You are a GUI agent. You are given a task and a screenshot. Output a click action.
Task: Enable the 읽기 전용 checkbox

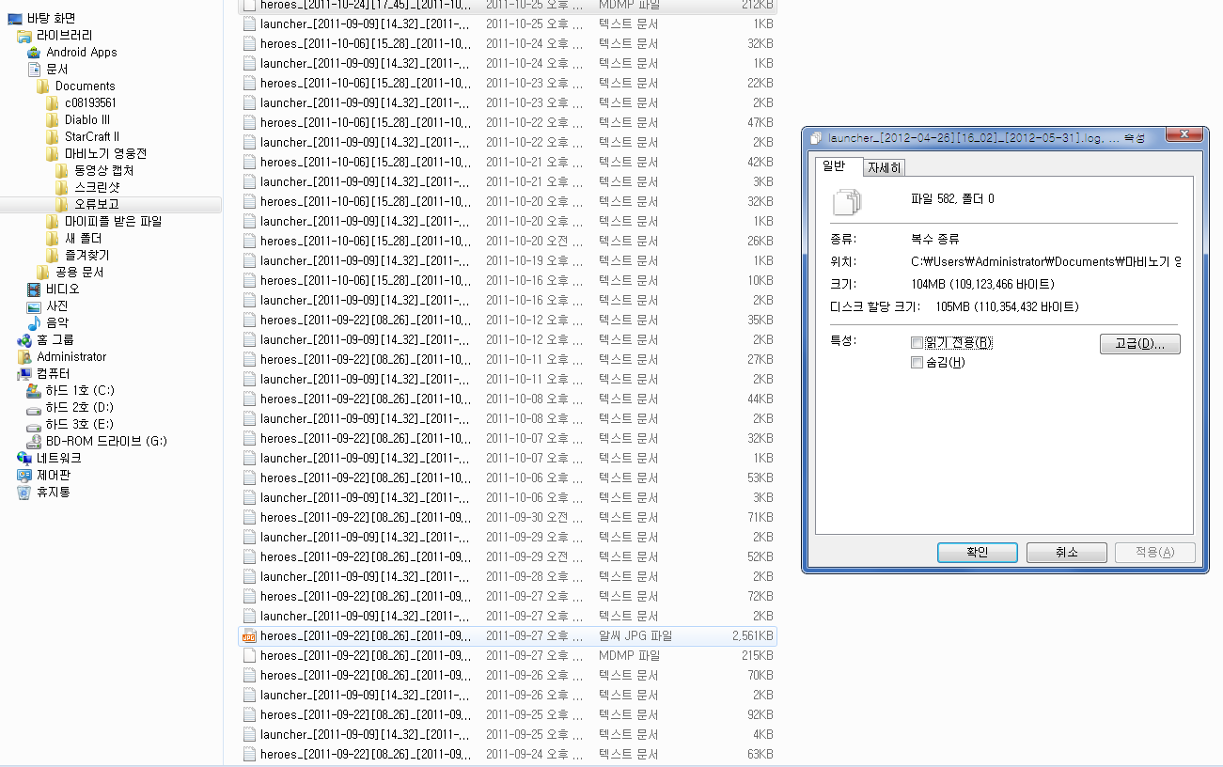tap(917, 343)
